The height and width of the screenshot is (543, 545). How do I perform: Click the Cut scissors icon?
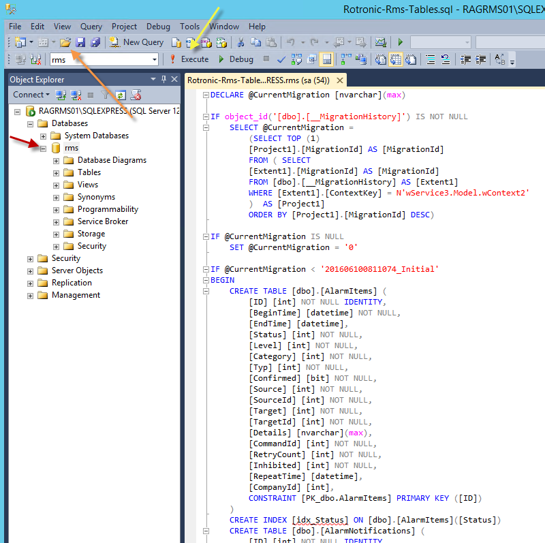pyautogui.click(x=240, y=42)
